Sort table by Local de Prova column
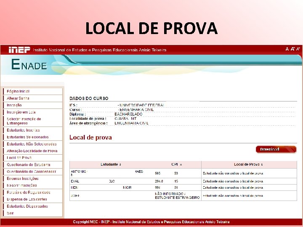Image resolution: width=303 pixels, height=227 pixels. click(262, 165)
